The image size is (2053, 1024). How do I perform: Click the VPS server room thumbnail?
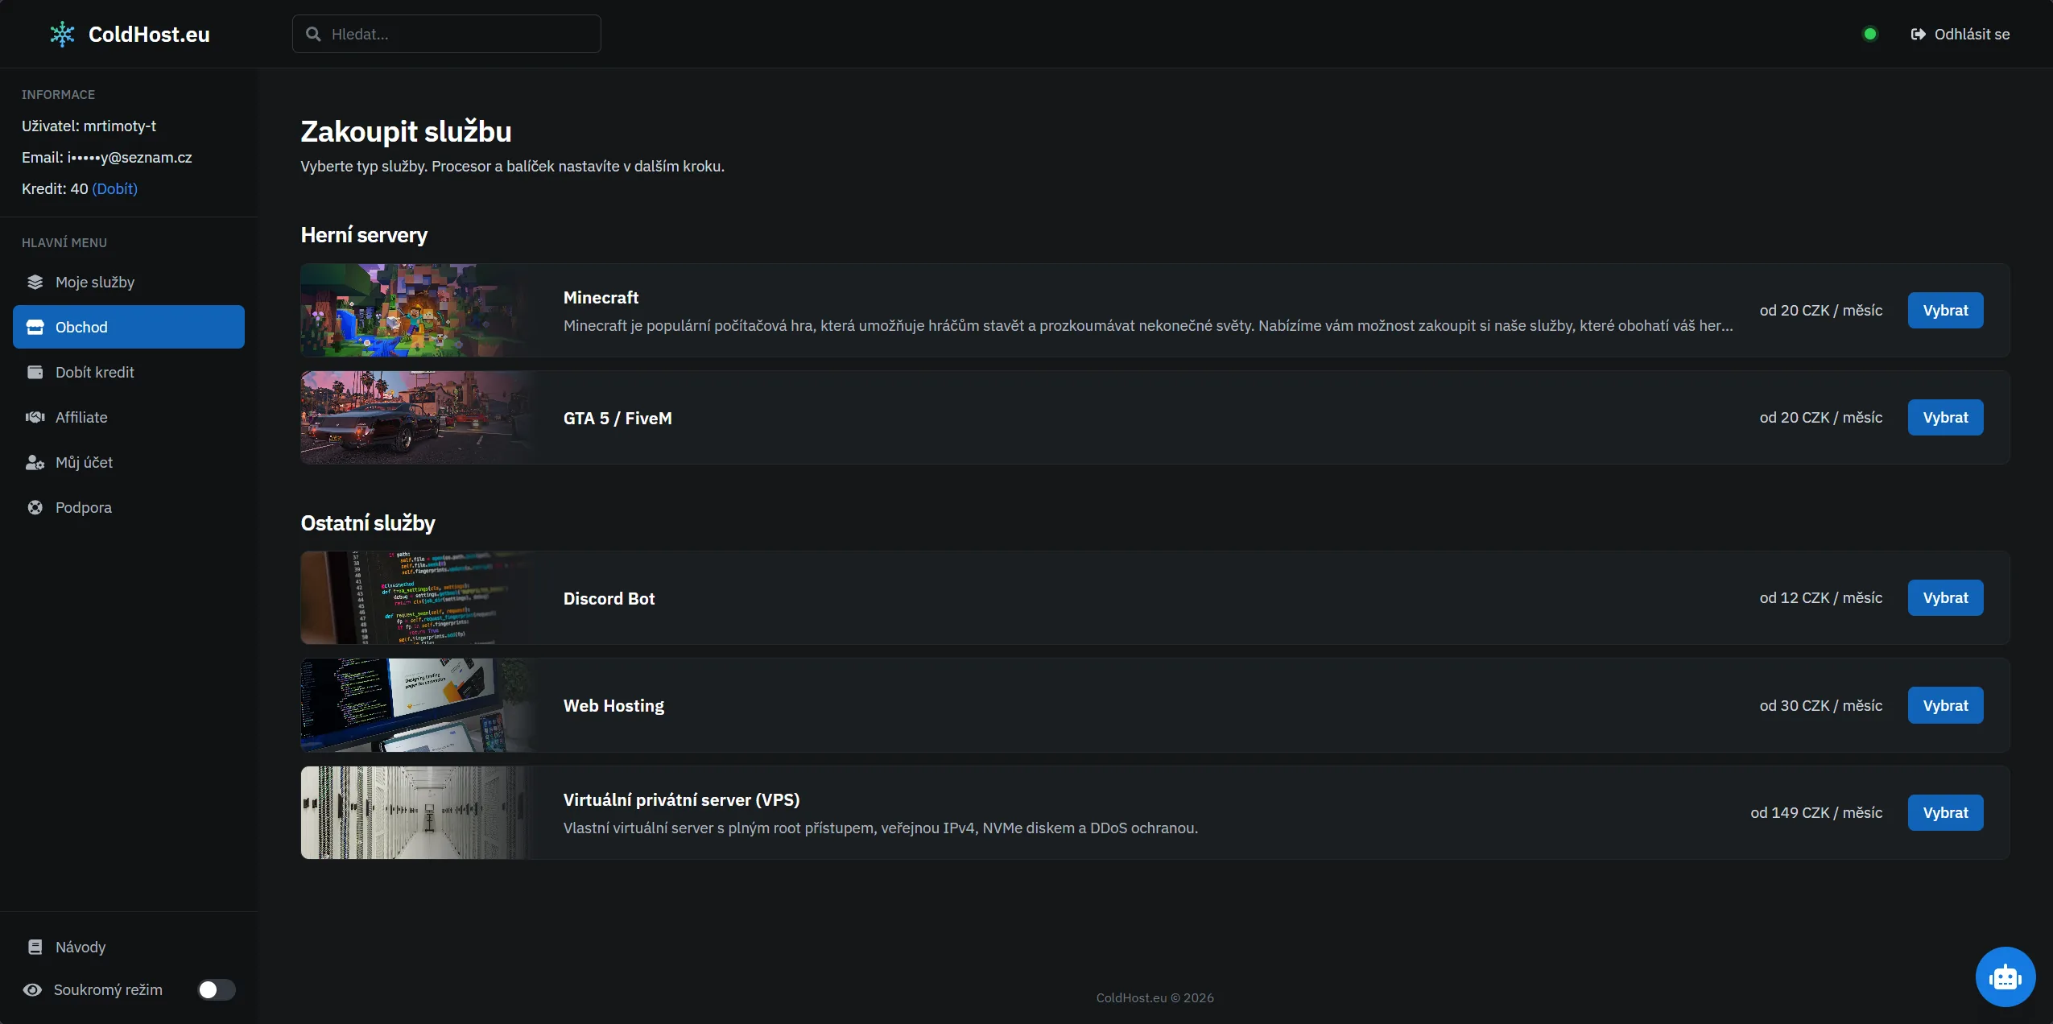[419, 812]
